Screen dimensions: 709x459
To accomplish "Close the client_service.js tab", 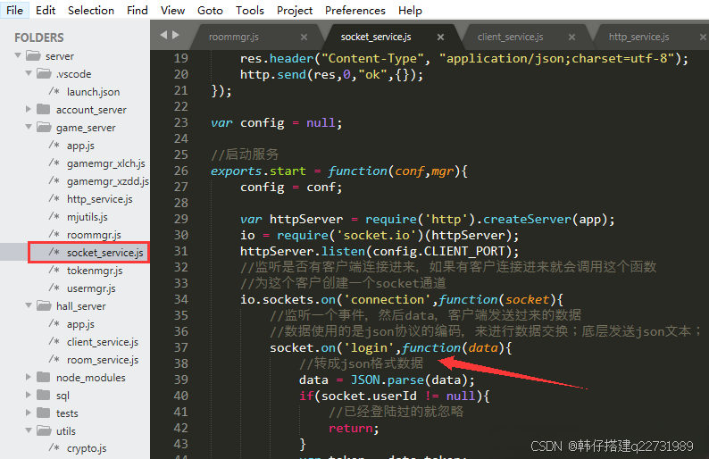I will [x=572, y=38].
